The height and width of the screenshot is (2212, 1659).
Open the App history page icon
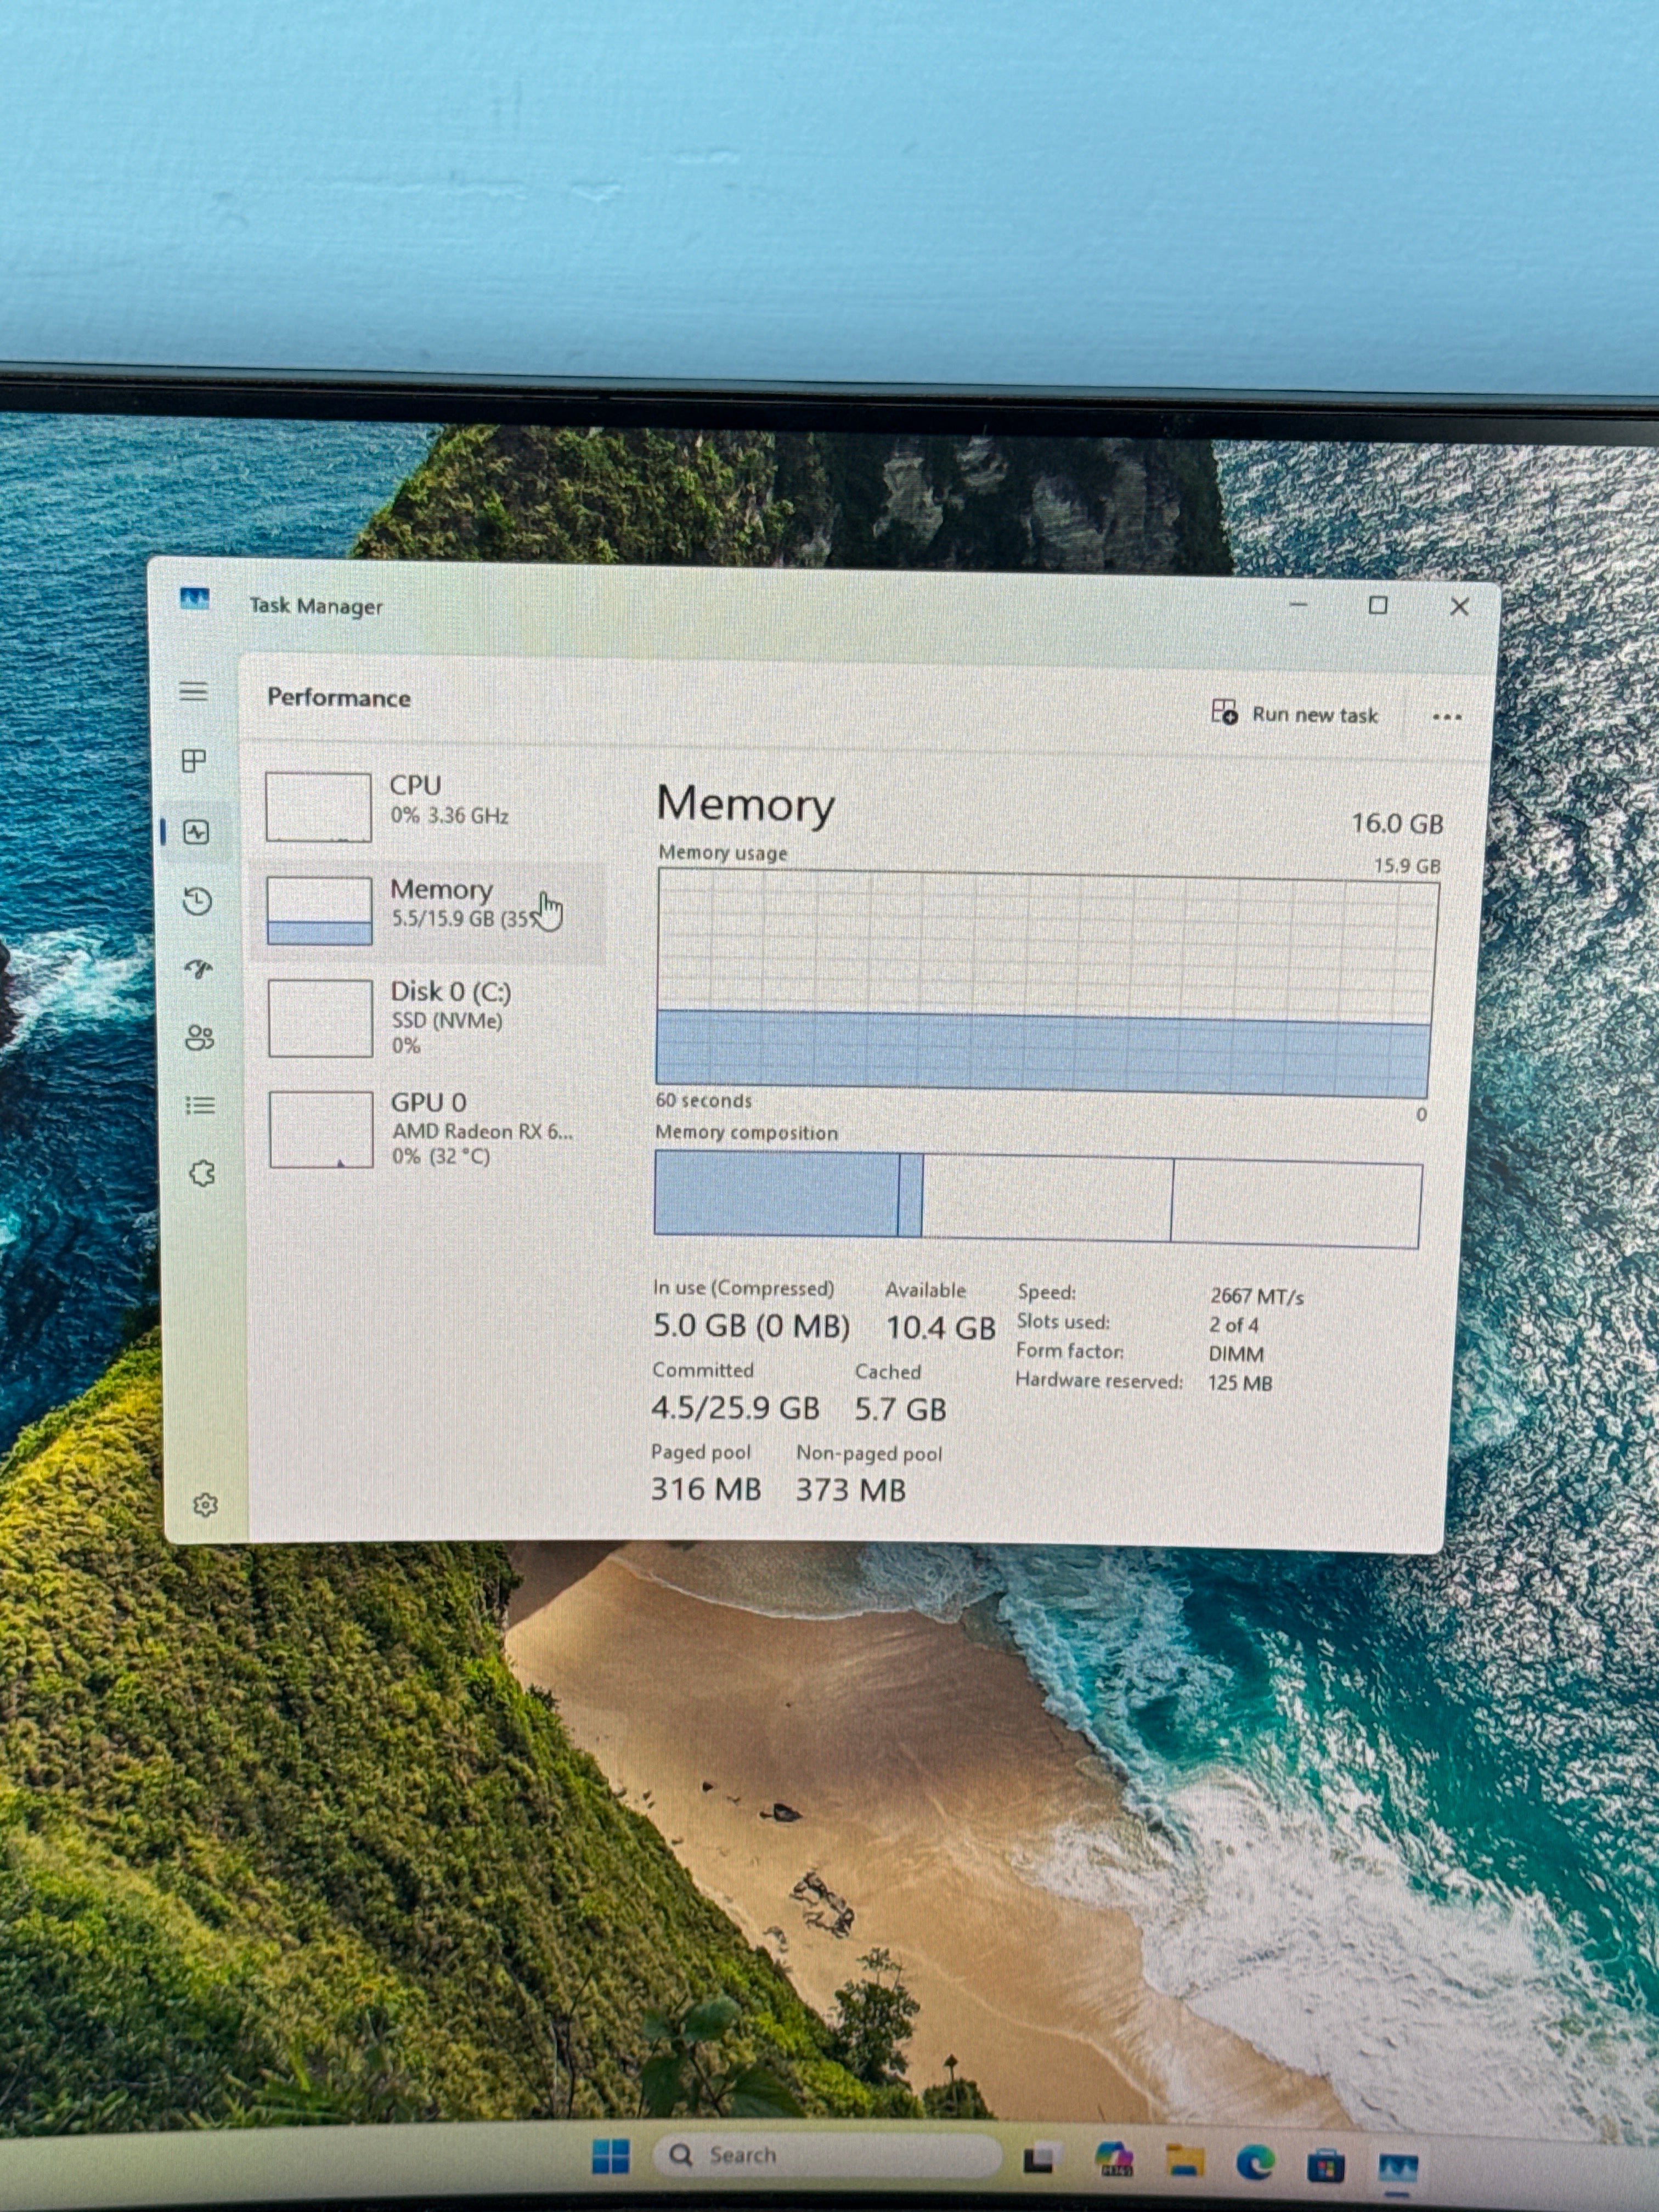(198, 901)
